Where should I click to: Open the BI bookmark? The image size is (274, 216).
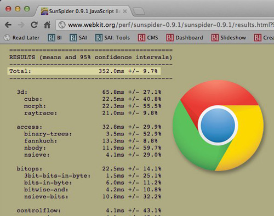coord(55,38)
